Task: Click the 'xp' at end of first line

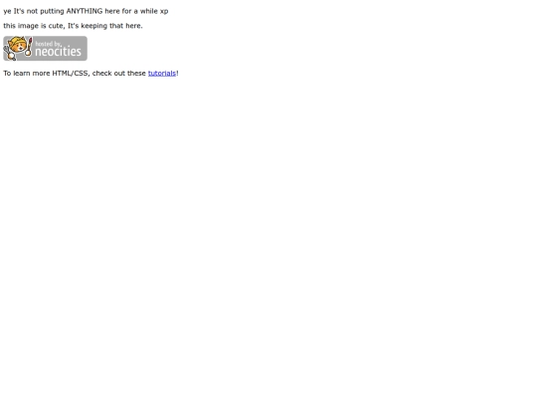Action: click(x=164, y=11)
